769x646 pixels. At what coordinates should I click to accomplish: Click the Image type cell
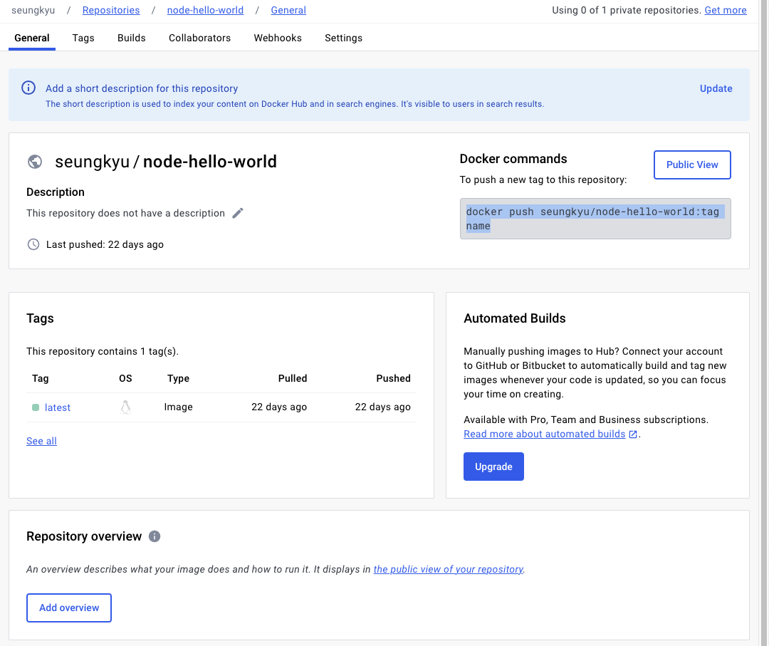(x=178, y=407)
